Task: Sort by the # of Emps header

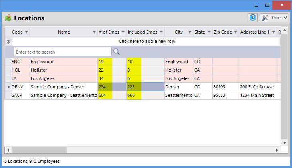Action: click(109, 32)
